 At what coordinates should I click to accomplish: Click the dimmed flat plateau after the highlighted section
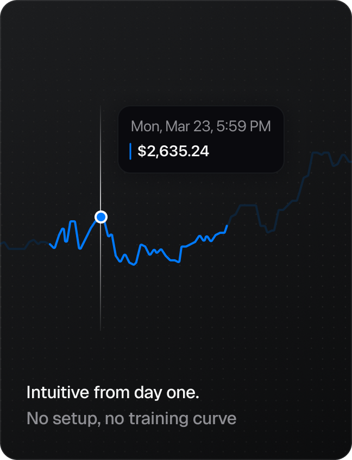pyautogui.click(x=248, y=206)
